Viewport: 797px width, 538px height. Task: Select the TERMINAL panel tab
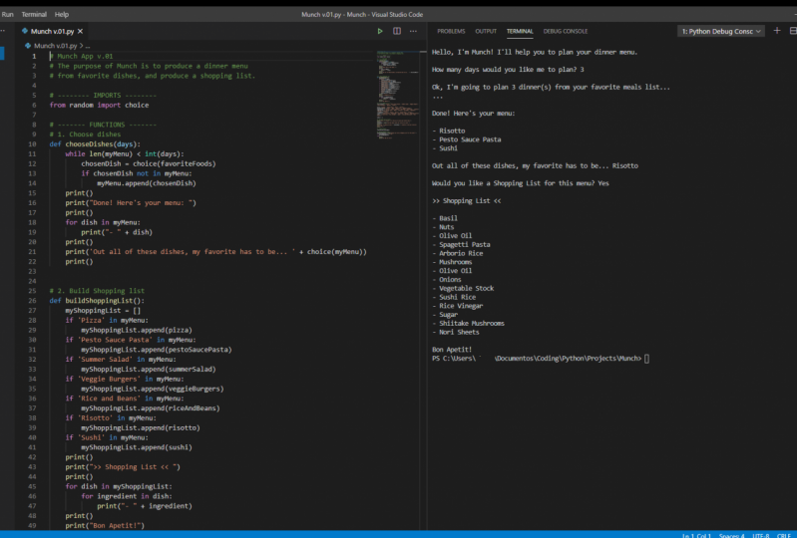point(520,31)
